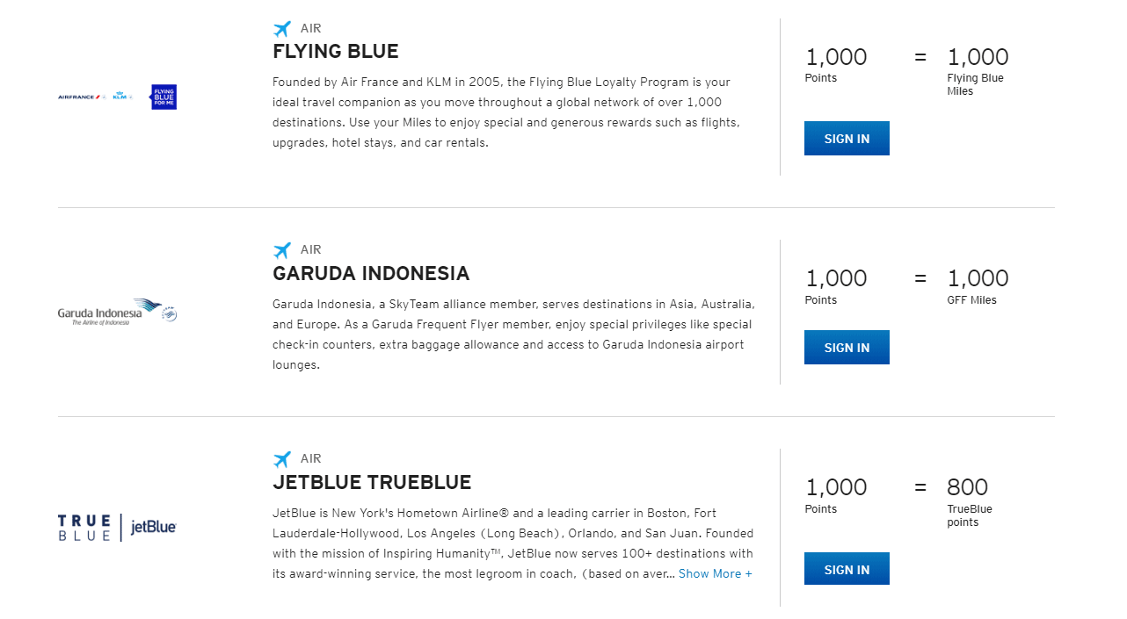The image size is (1127, 619).
Task: Click the Garuda Indonesia description paragraph
Action: (x=513, y=335)
